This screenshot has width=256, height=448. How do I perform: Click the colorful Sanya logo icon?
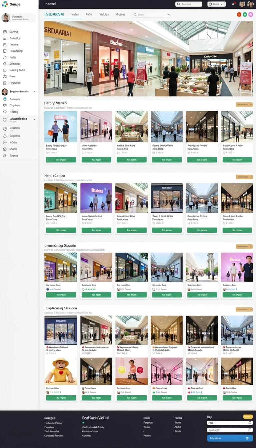click(5, 4)
